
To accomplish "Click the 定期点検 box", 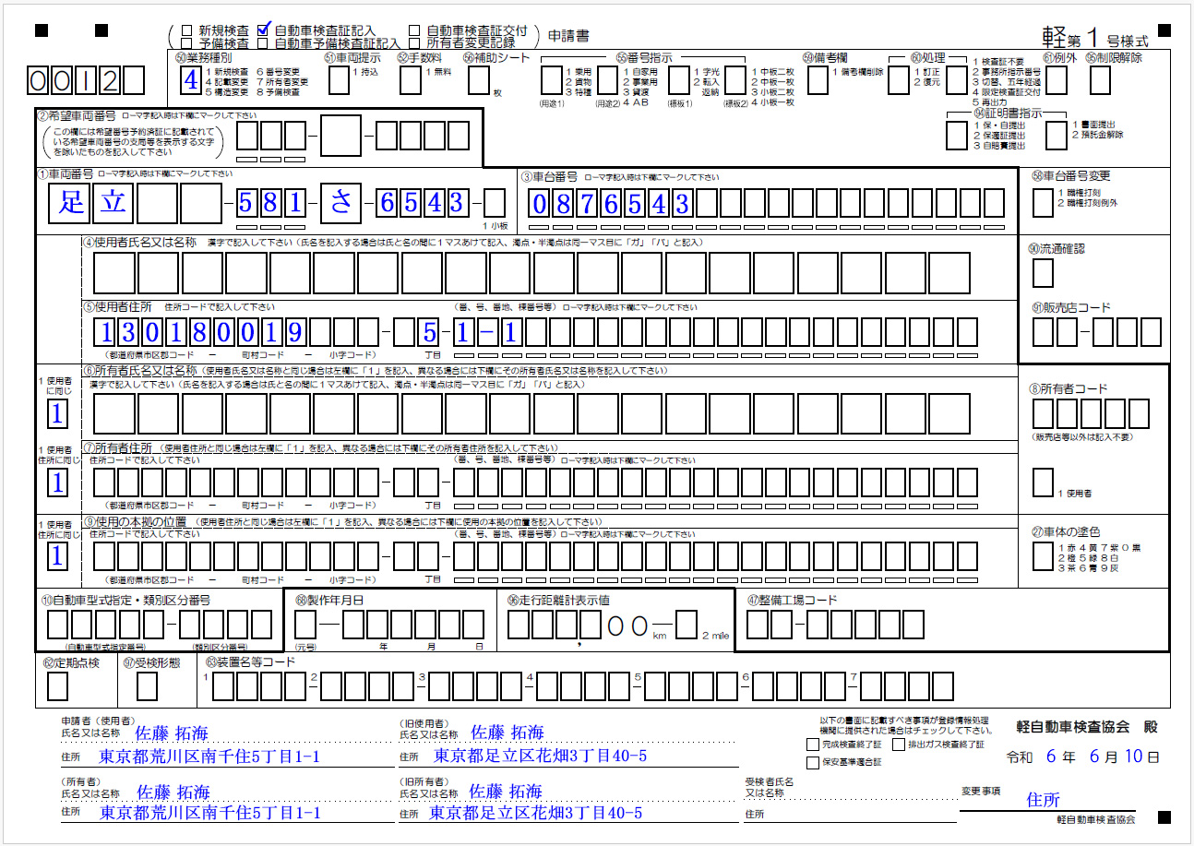I will (x=57, y=686).
